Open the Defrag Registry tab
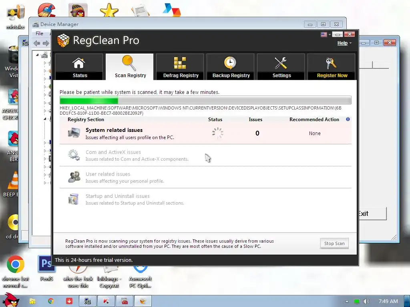 180,67
